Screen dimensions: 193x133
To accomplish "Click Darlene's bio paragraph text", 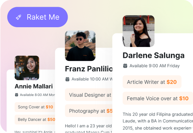I will point(158,121).
